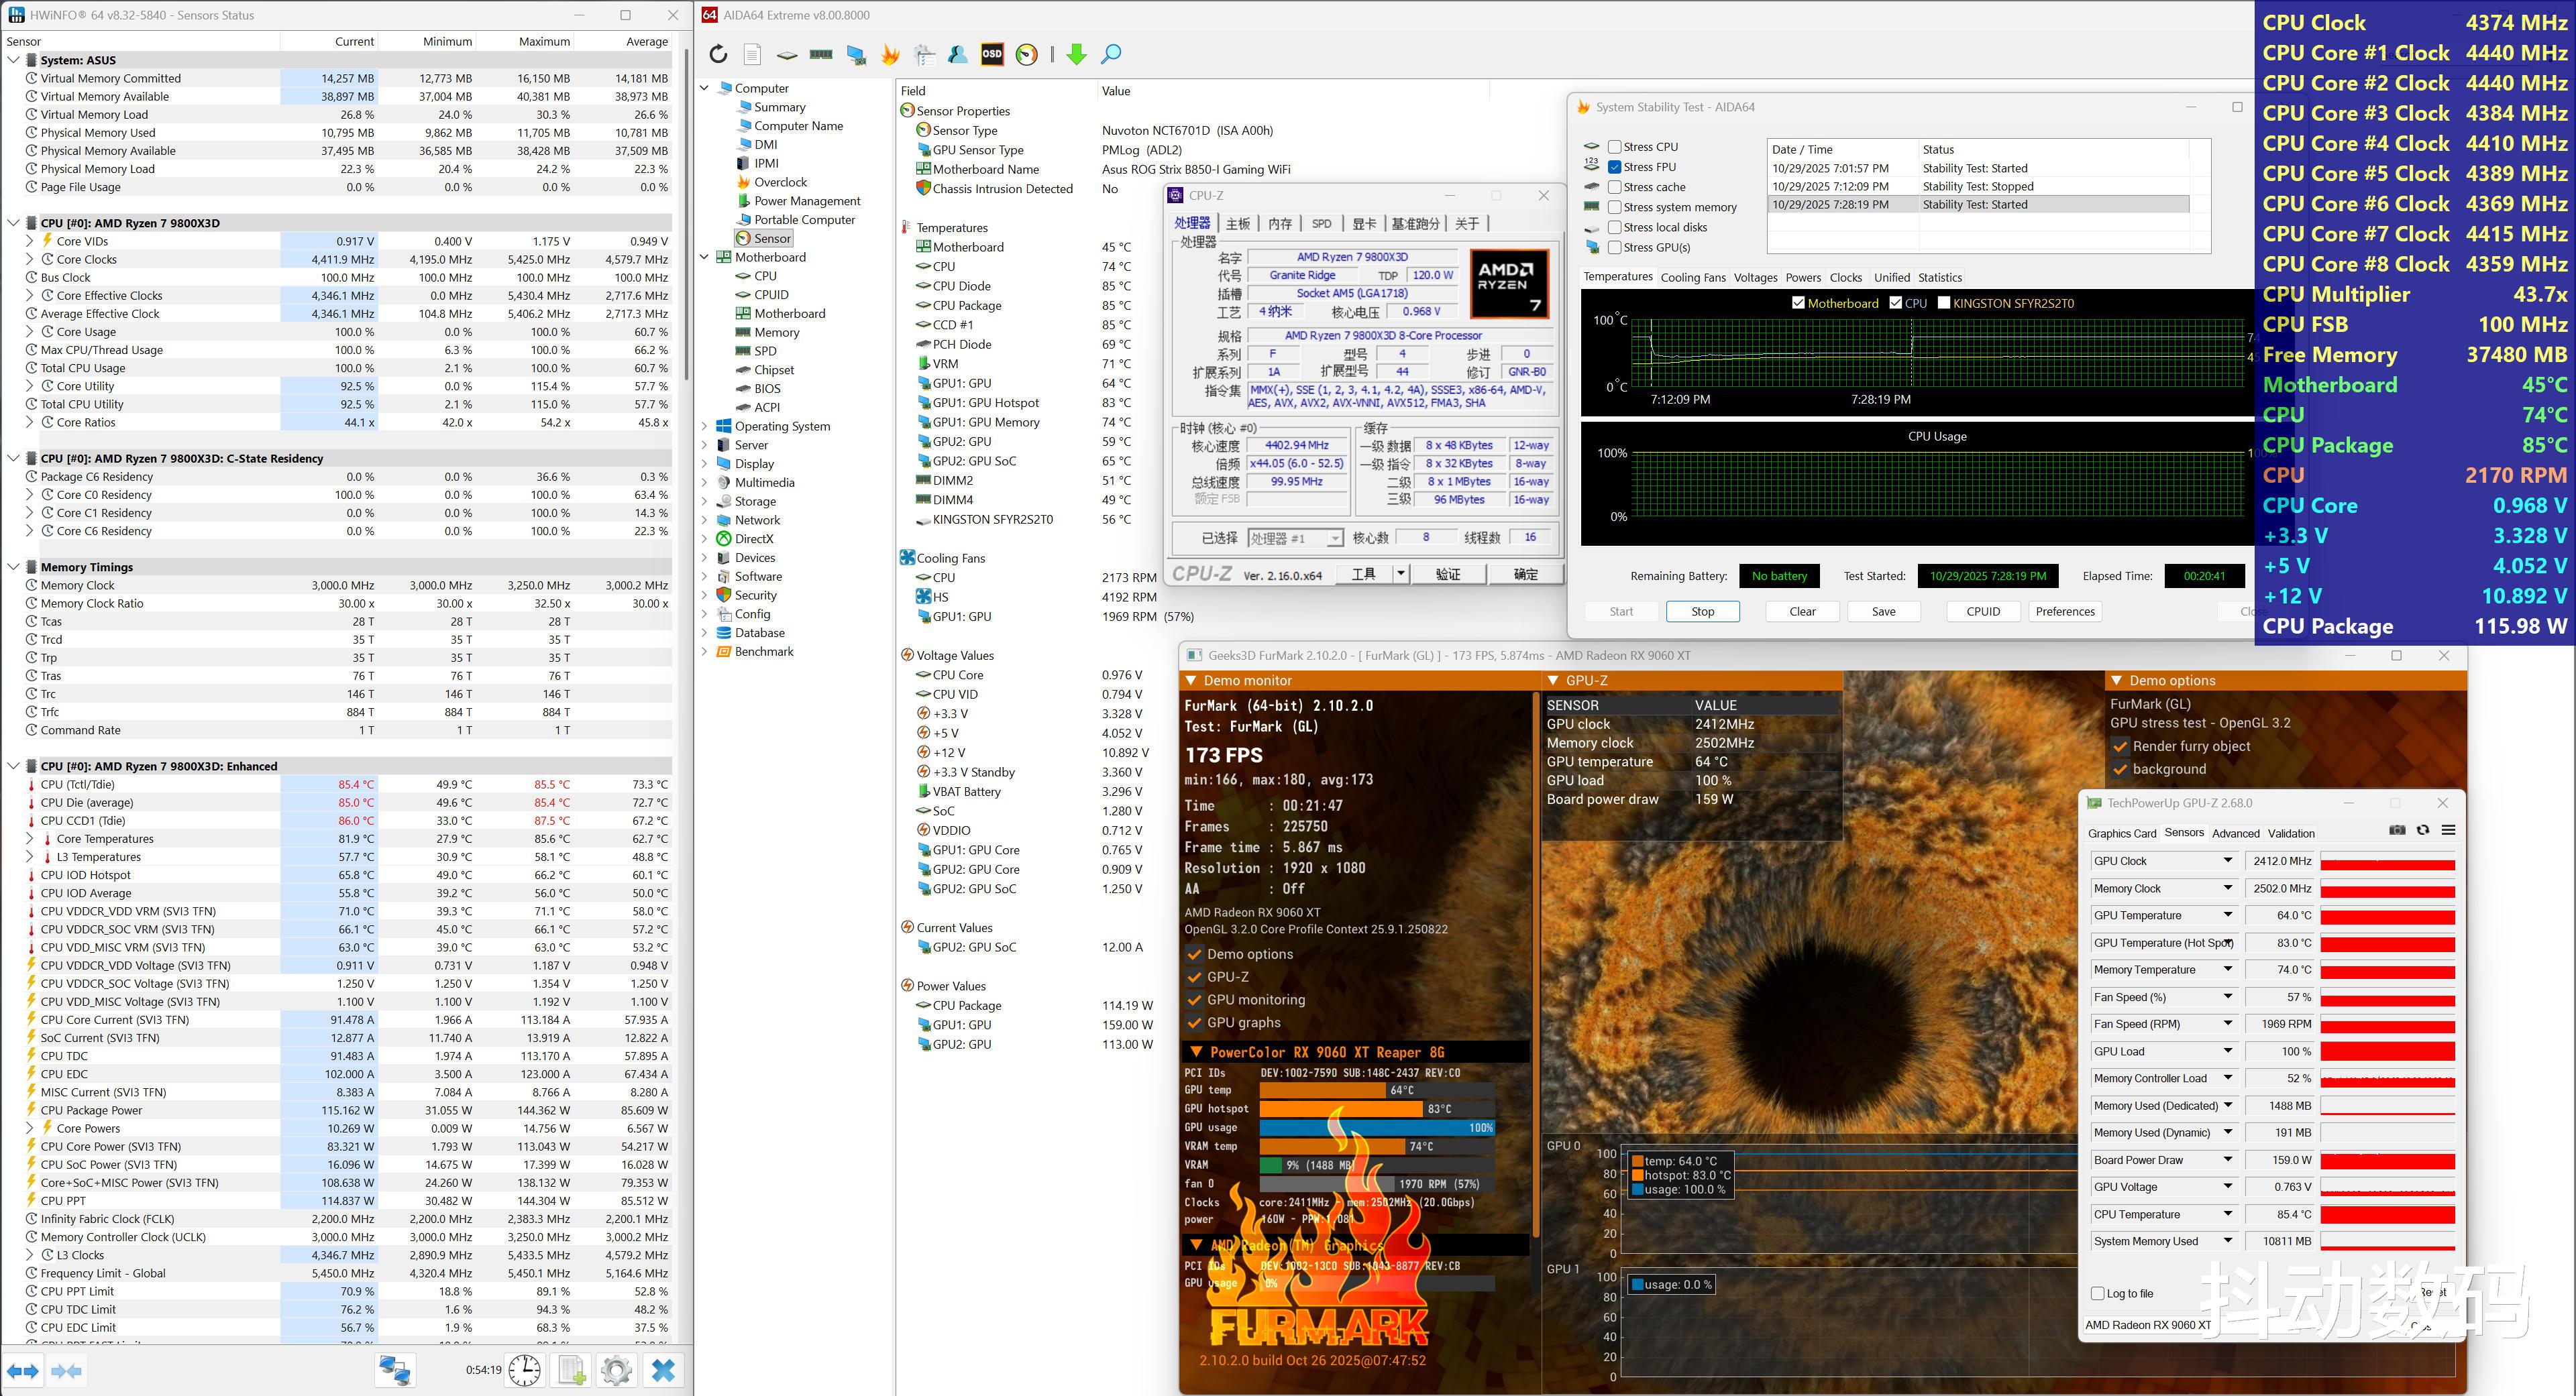Expand the Operating System tree node
The height and width of the screenshot is (1396, 2576).
point(704,426)
